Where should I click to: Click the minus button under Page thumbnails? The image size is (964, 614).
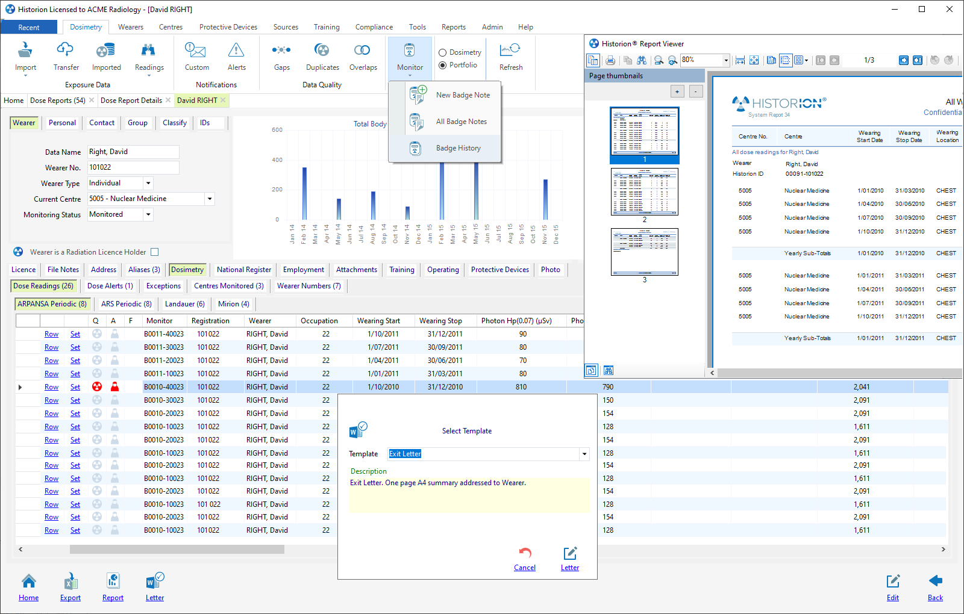[x=696, y=91]
